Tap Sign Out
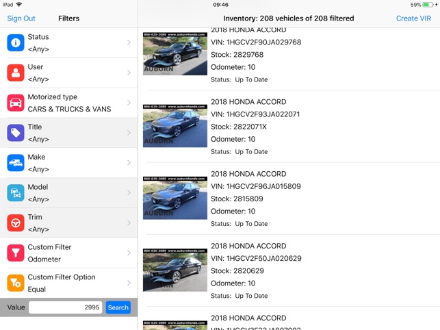 point(21,18)
